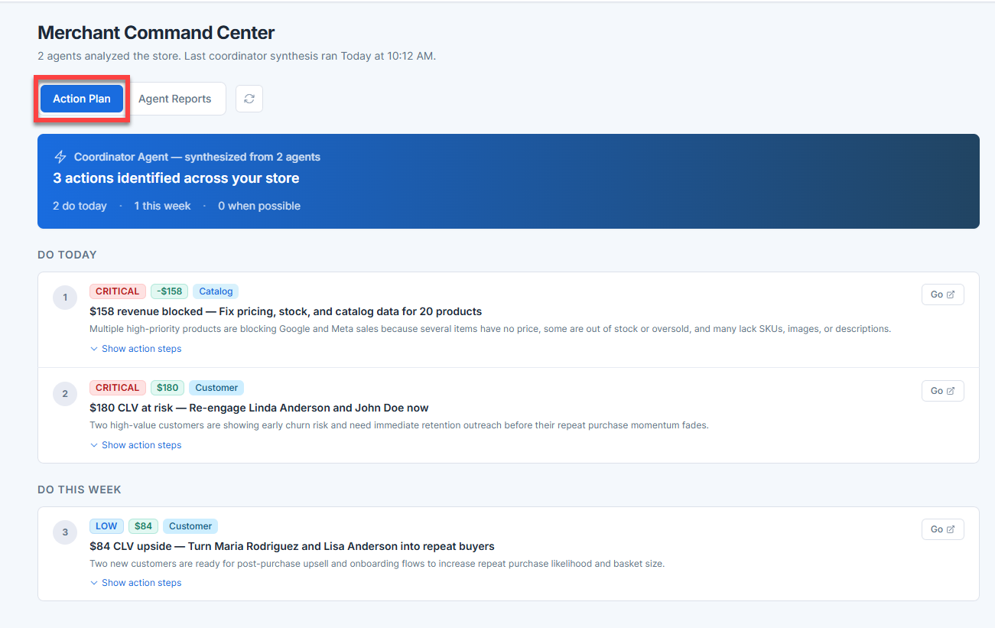This screenshot has width=995, height=628.
Task: Click the Merchant Command Center heading
Action: (x=156, y=33)
